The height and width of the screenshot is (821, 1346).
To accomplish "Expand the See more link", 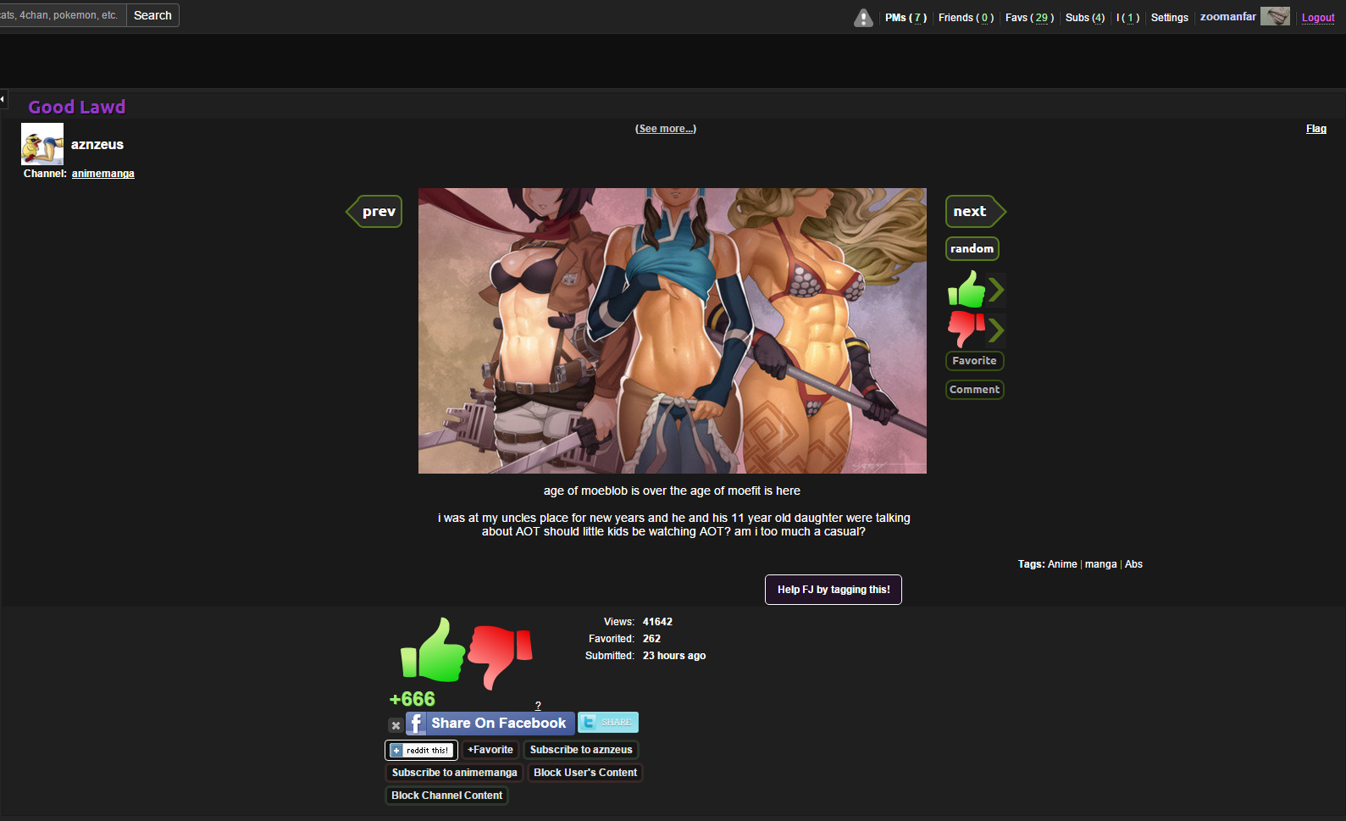I will pyautogui.click(x=666, y=129).
